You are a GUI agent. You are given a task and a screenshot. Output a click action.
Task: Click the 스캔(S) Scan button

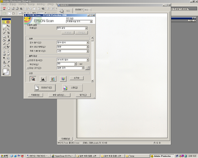click(72, 88)
